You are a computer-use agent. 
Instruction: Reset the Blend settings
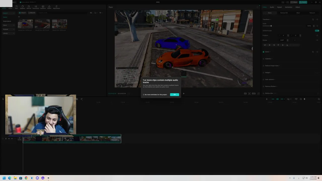313,52
